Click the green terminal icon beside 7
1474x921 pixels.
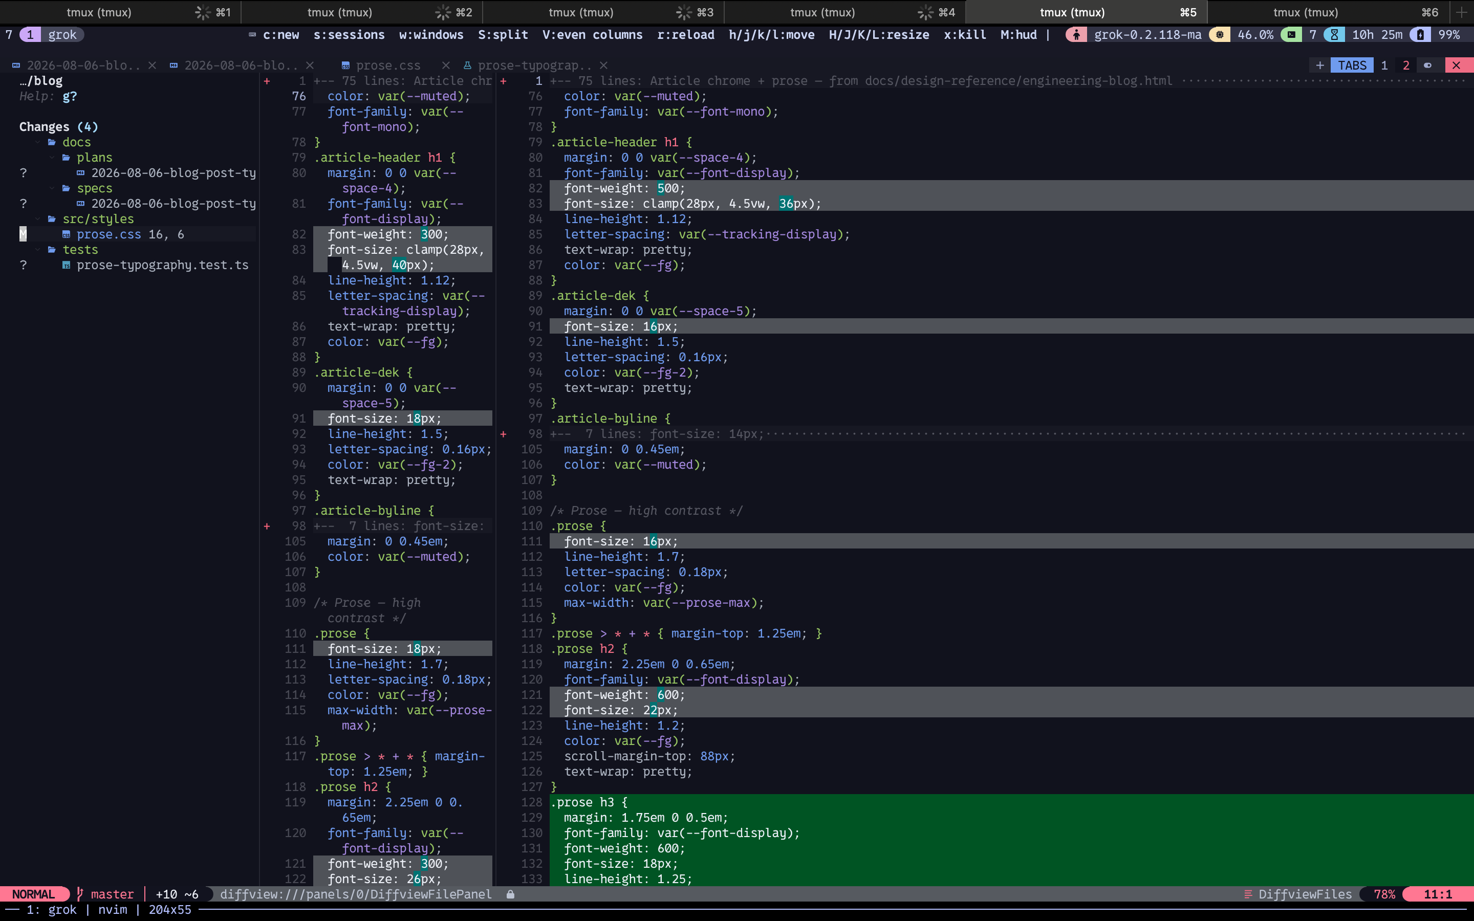pyautogui.click(x=1291, y=35)
